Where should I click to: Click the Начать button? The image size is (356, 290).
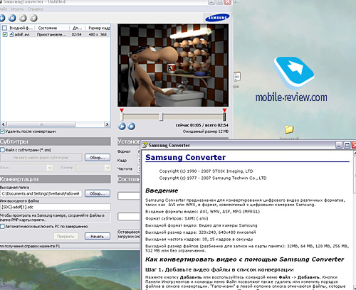click(x=98, y=236)
